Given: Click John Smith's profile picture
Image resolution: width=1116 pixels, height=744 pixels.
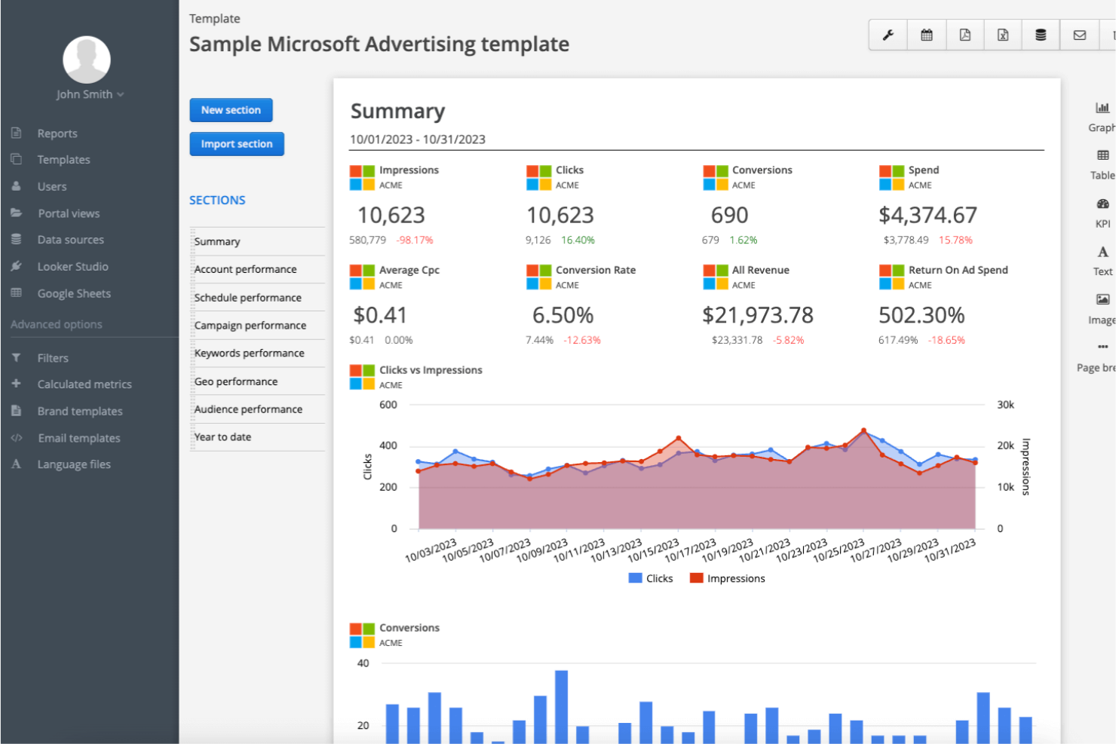Looking at the screenshot, I should click(x=86, y=60).
